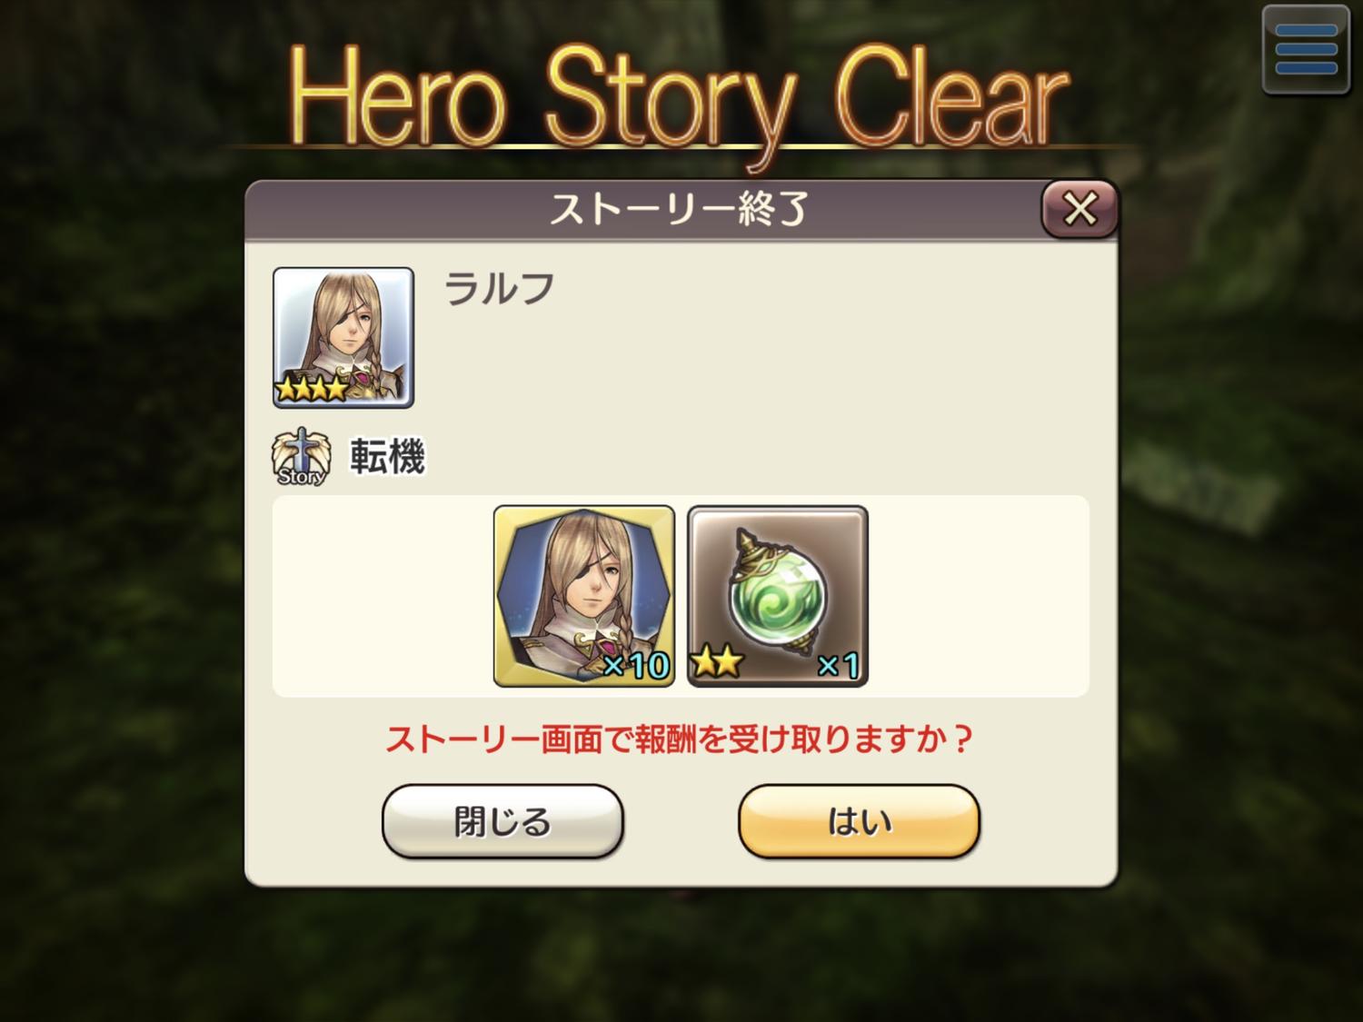Close the ストーリー終了 dialog with X
The height and width of the screenshot is (1022, 1363).
1079,210
